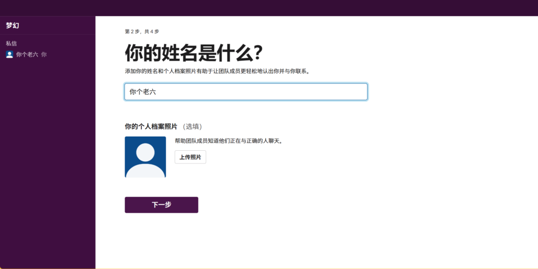
Task: Click the text 帮助团队成员知道他们正在与正确的人聊天
Action: [229, 141]
